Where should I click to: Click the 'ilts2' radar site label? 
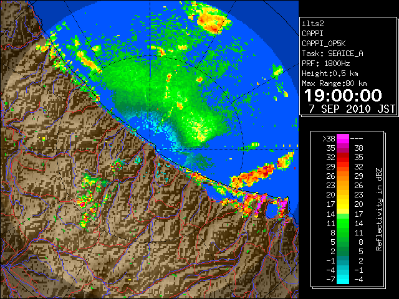[313, 24]
